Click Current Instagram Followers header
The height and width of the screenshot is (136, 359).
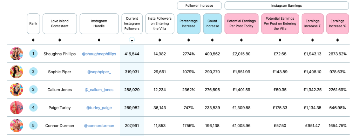click(132, 23)
